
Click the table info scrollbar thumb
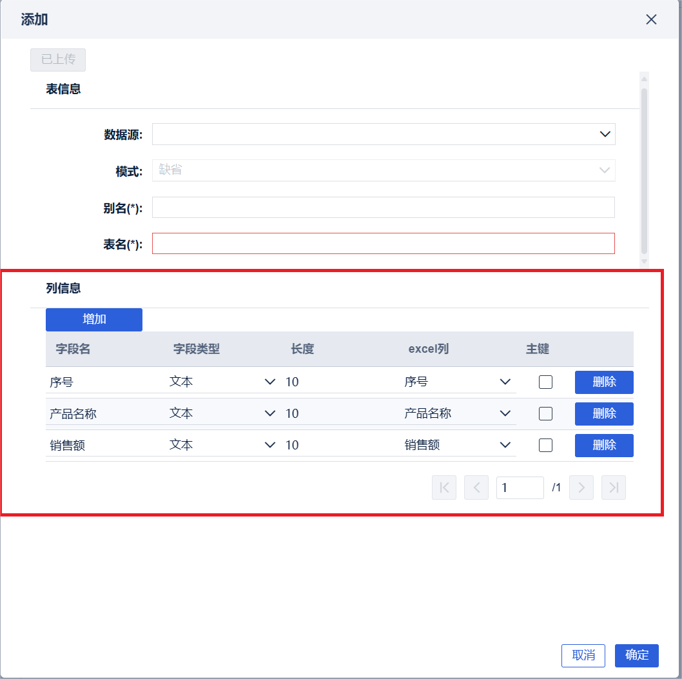[645, 171]
